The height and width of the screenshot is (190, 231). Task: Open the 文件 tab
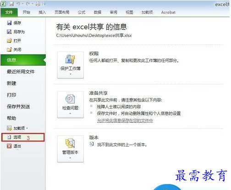point(9,12)
